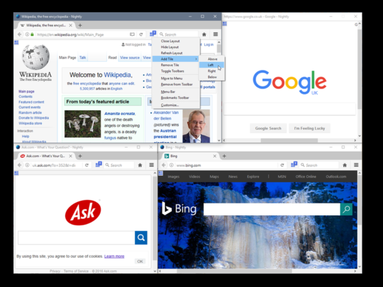Open hamburger menu in Bing window

pos(356,165)
